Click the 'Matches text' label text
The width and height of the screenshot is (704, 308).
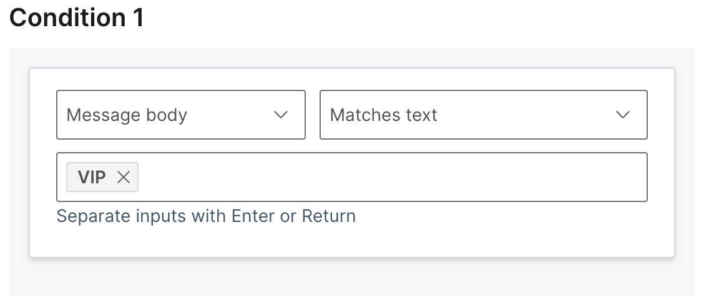[383, 115]
